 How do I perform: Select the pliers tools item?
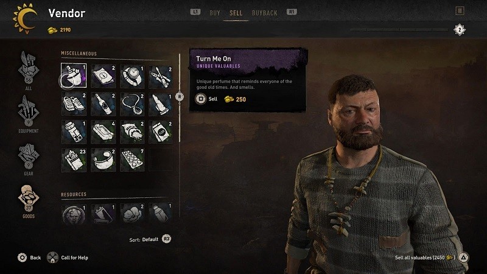coord(161,76)
